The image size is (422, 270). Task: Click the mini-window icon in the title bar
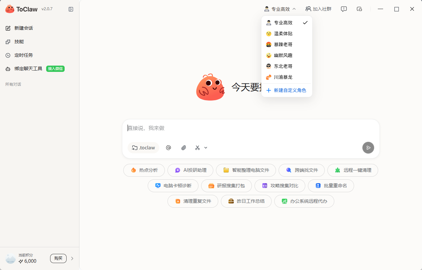359,9
